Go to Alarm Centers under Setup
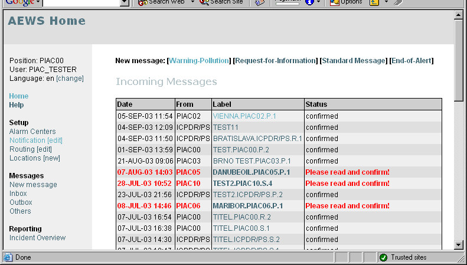Image resolution: width=467 pixels, height=265 pixels. (32, 132)
